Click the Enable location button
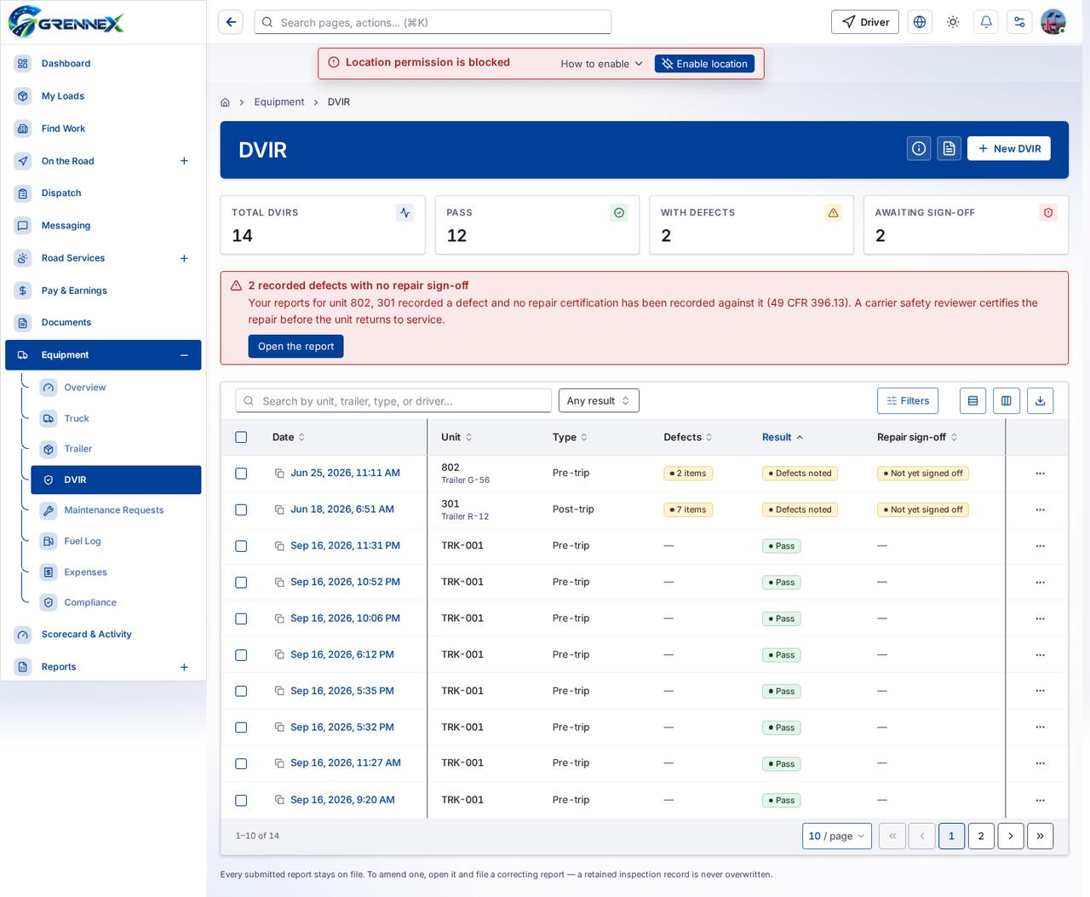The width and height of the screenshot is (1090, 897). (704, 64)
